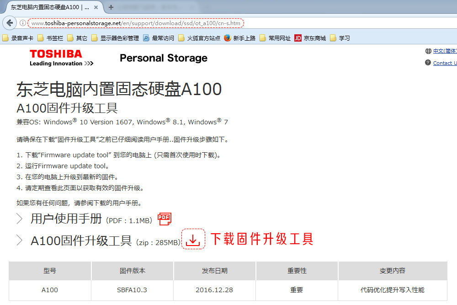Click the 中文(简体) language link

pyautogui.click(x=445, y=50)
